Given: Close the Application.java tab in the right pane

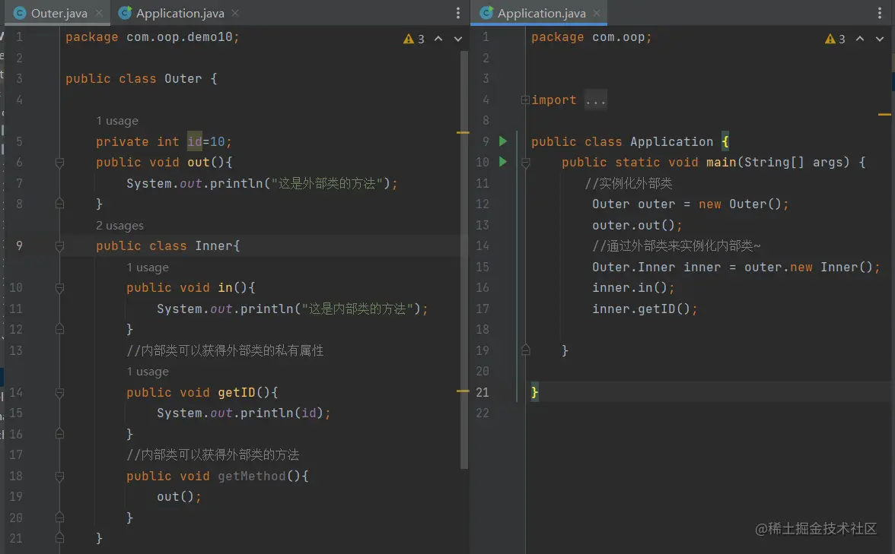Looking at the screenshot, I should tap(597, 14).
